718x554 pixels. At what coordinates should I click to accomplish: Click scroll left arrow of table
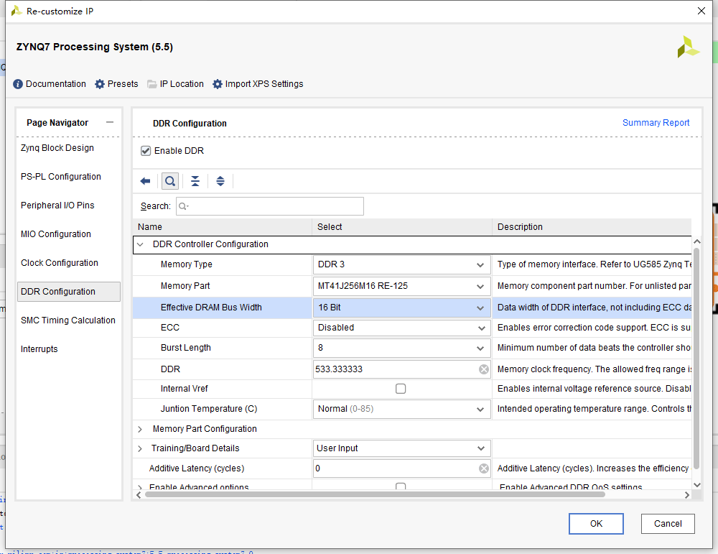pyautogui.click(x=139, y=495)
